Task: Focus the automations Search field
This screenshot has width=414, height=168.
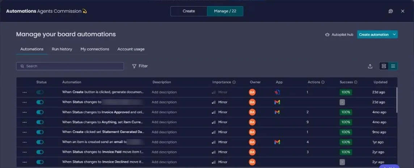Action: [70, 66]
